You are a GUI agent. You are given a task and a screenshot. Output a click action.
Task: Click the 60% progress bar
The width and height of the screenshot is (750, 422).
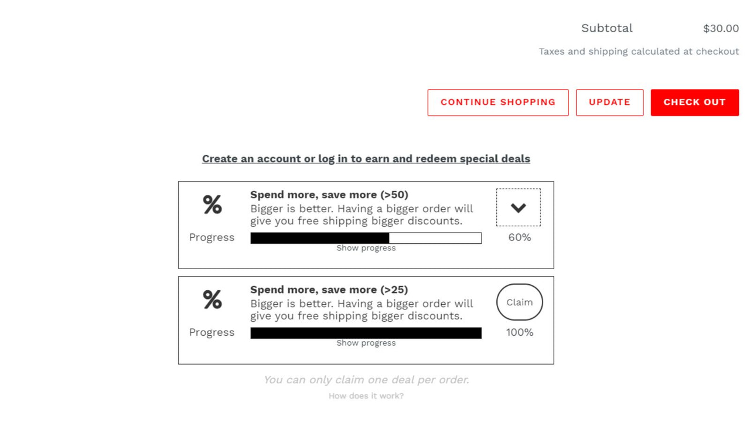click(x=366, y=237)
